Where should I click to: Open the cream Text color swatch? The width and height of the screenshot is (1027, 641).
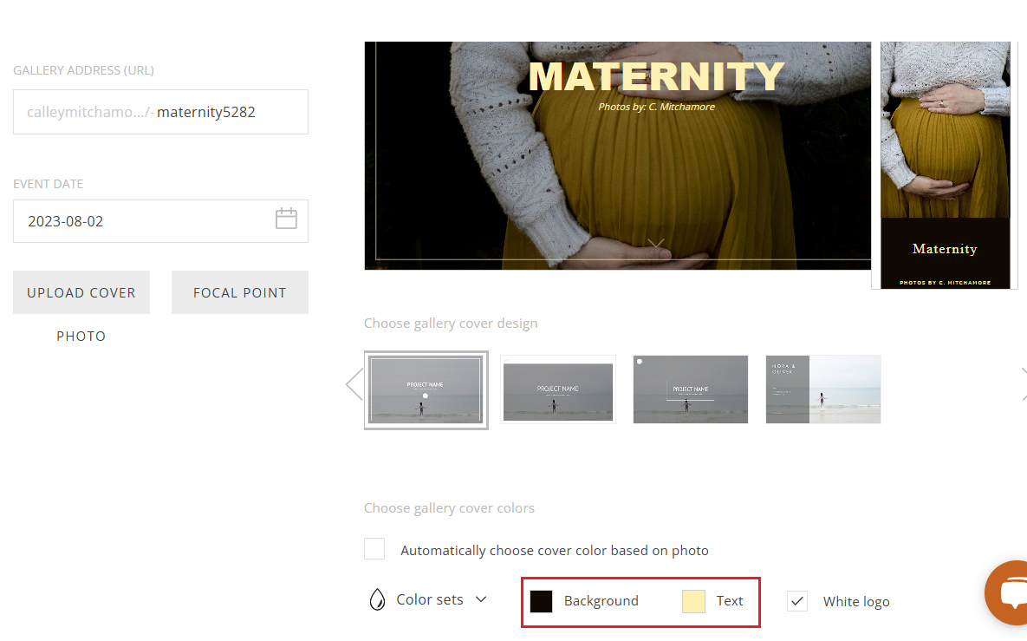click(x=693, y=601)
